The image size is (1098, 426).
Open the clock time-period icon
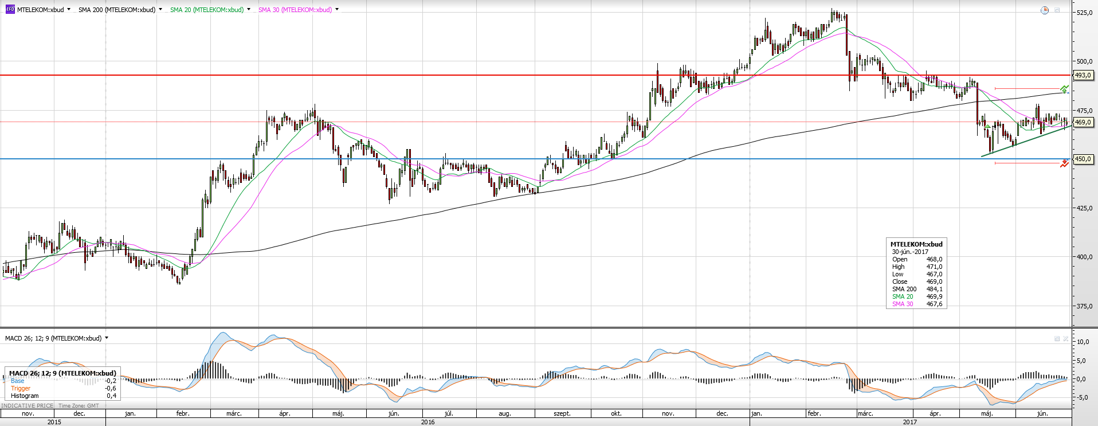pos(1045,10)
